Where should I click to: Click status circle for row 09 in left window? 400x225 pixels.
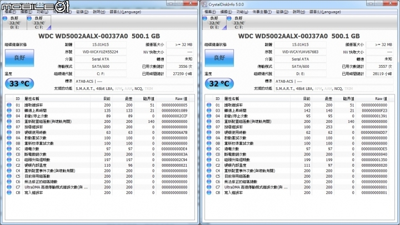9,132
